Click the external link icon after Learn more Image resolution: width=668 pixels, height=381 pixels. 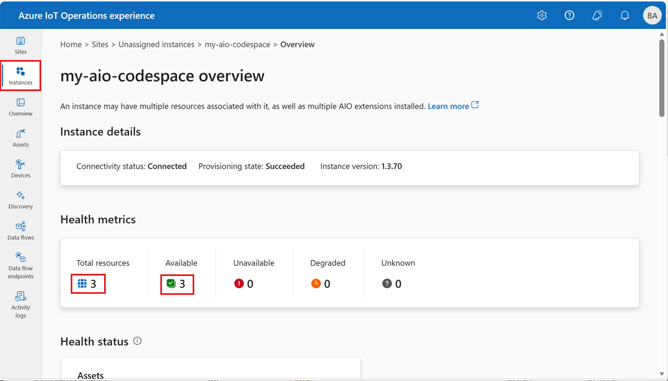point(475,105)
